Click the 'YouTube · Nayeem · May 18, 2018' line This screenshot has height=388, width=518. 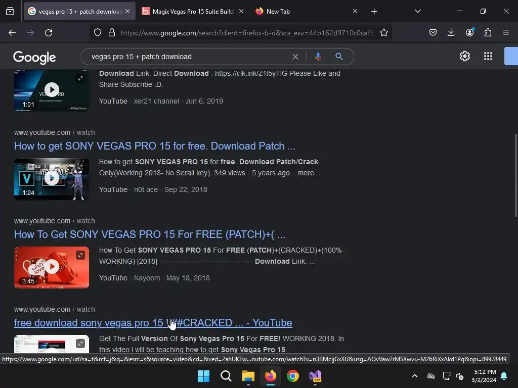click(154, 278)
